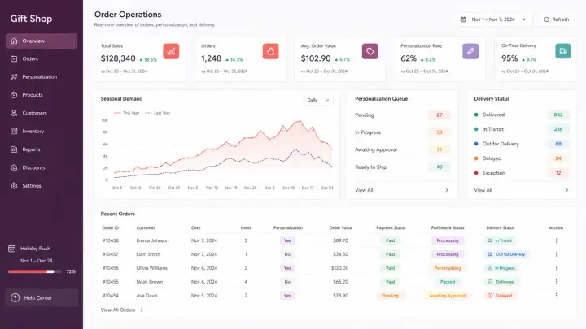Click the Refresh button

click(556, 19)
